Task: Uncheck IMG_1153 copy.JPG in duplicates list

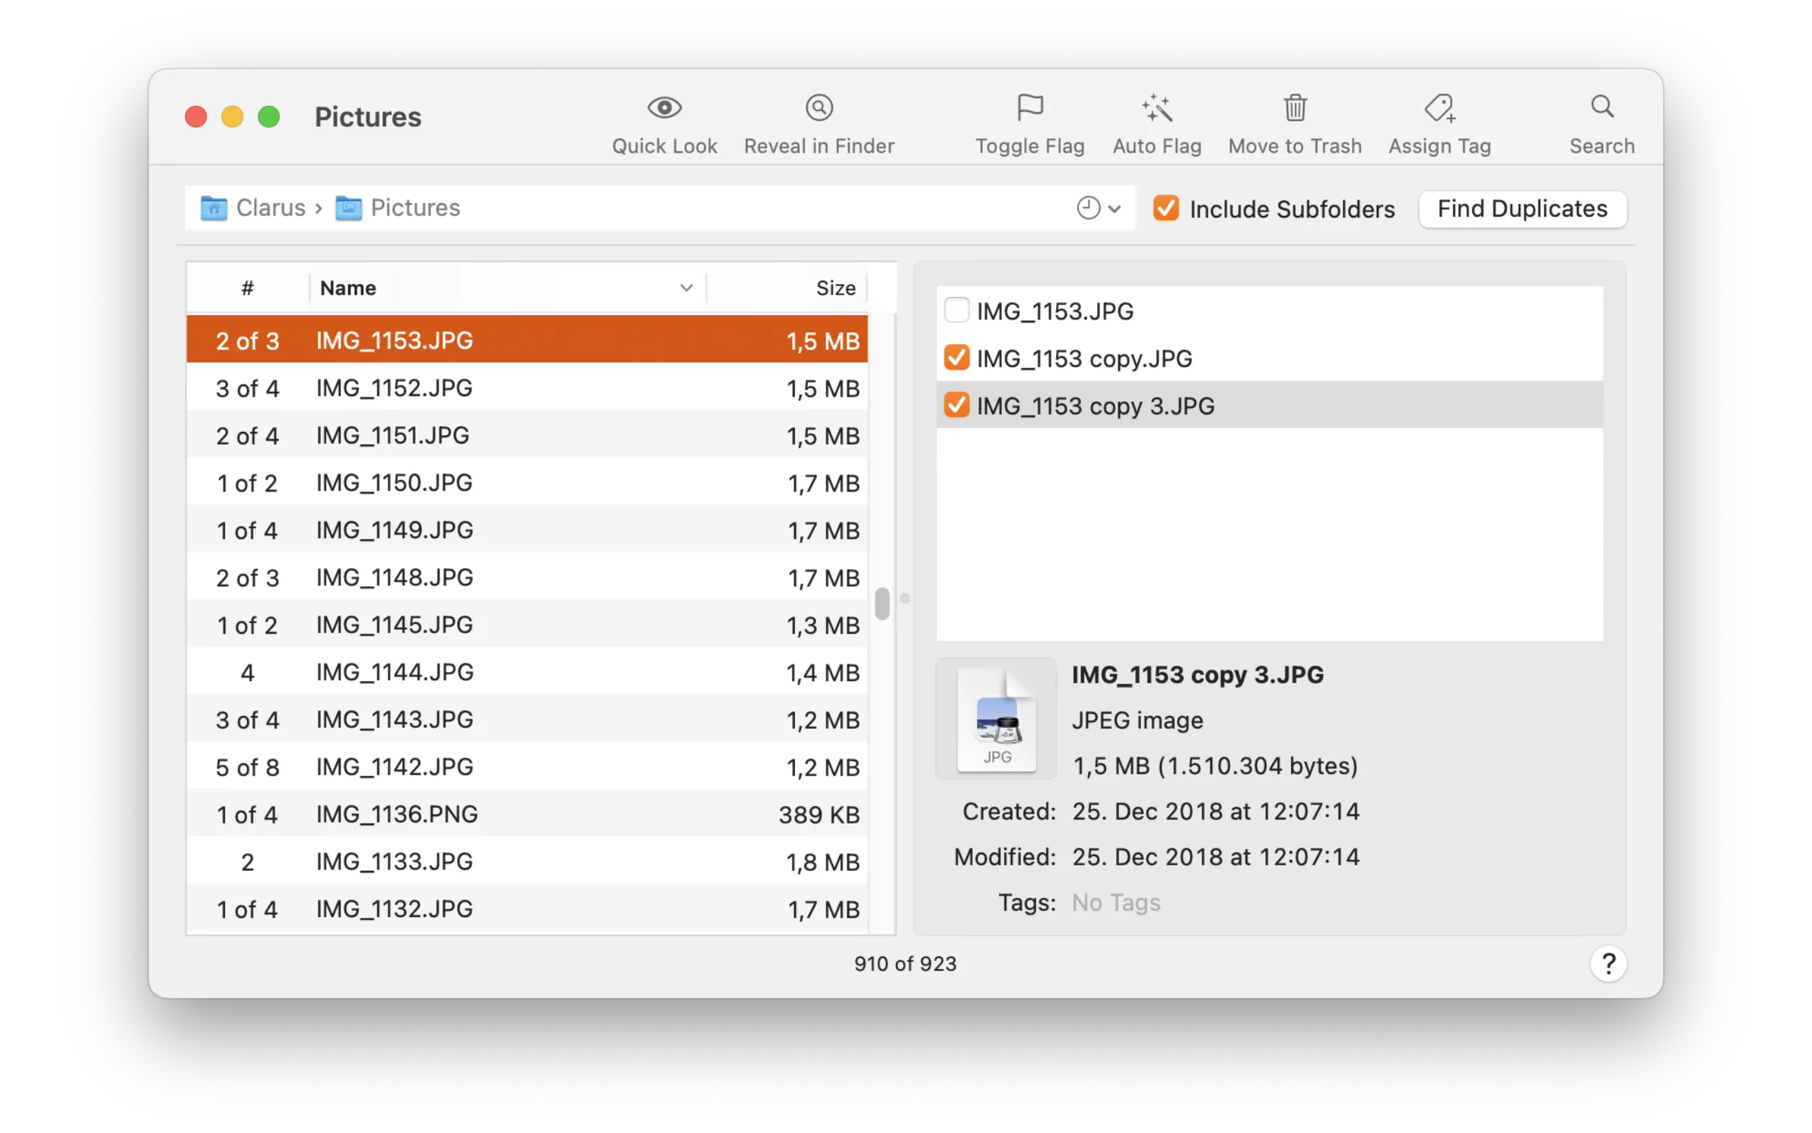Action: pyautogui.click(x=956, y=357)
